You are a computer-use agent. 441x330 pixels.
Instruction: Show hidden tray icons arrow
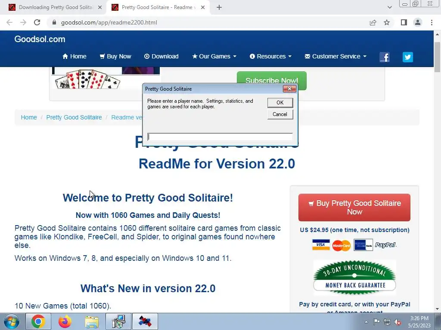pos(366,322)
